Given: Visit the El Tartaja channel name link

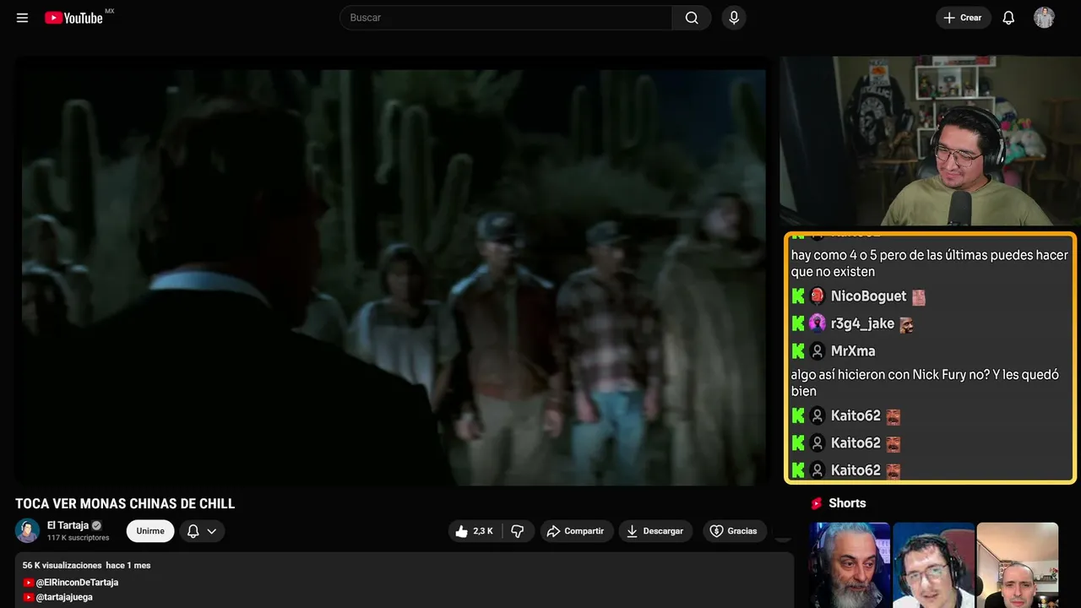Looking at the screenshot, I should (x=68, y=525).
